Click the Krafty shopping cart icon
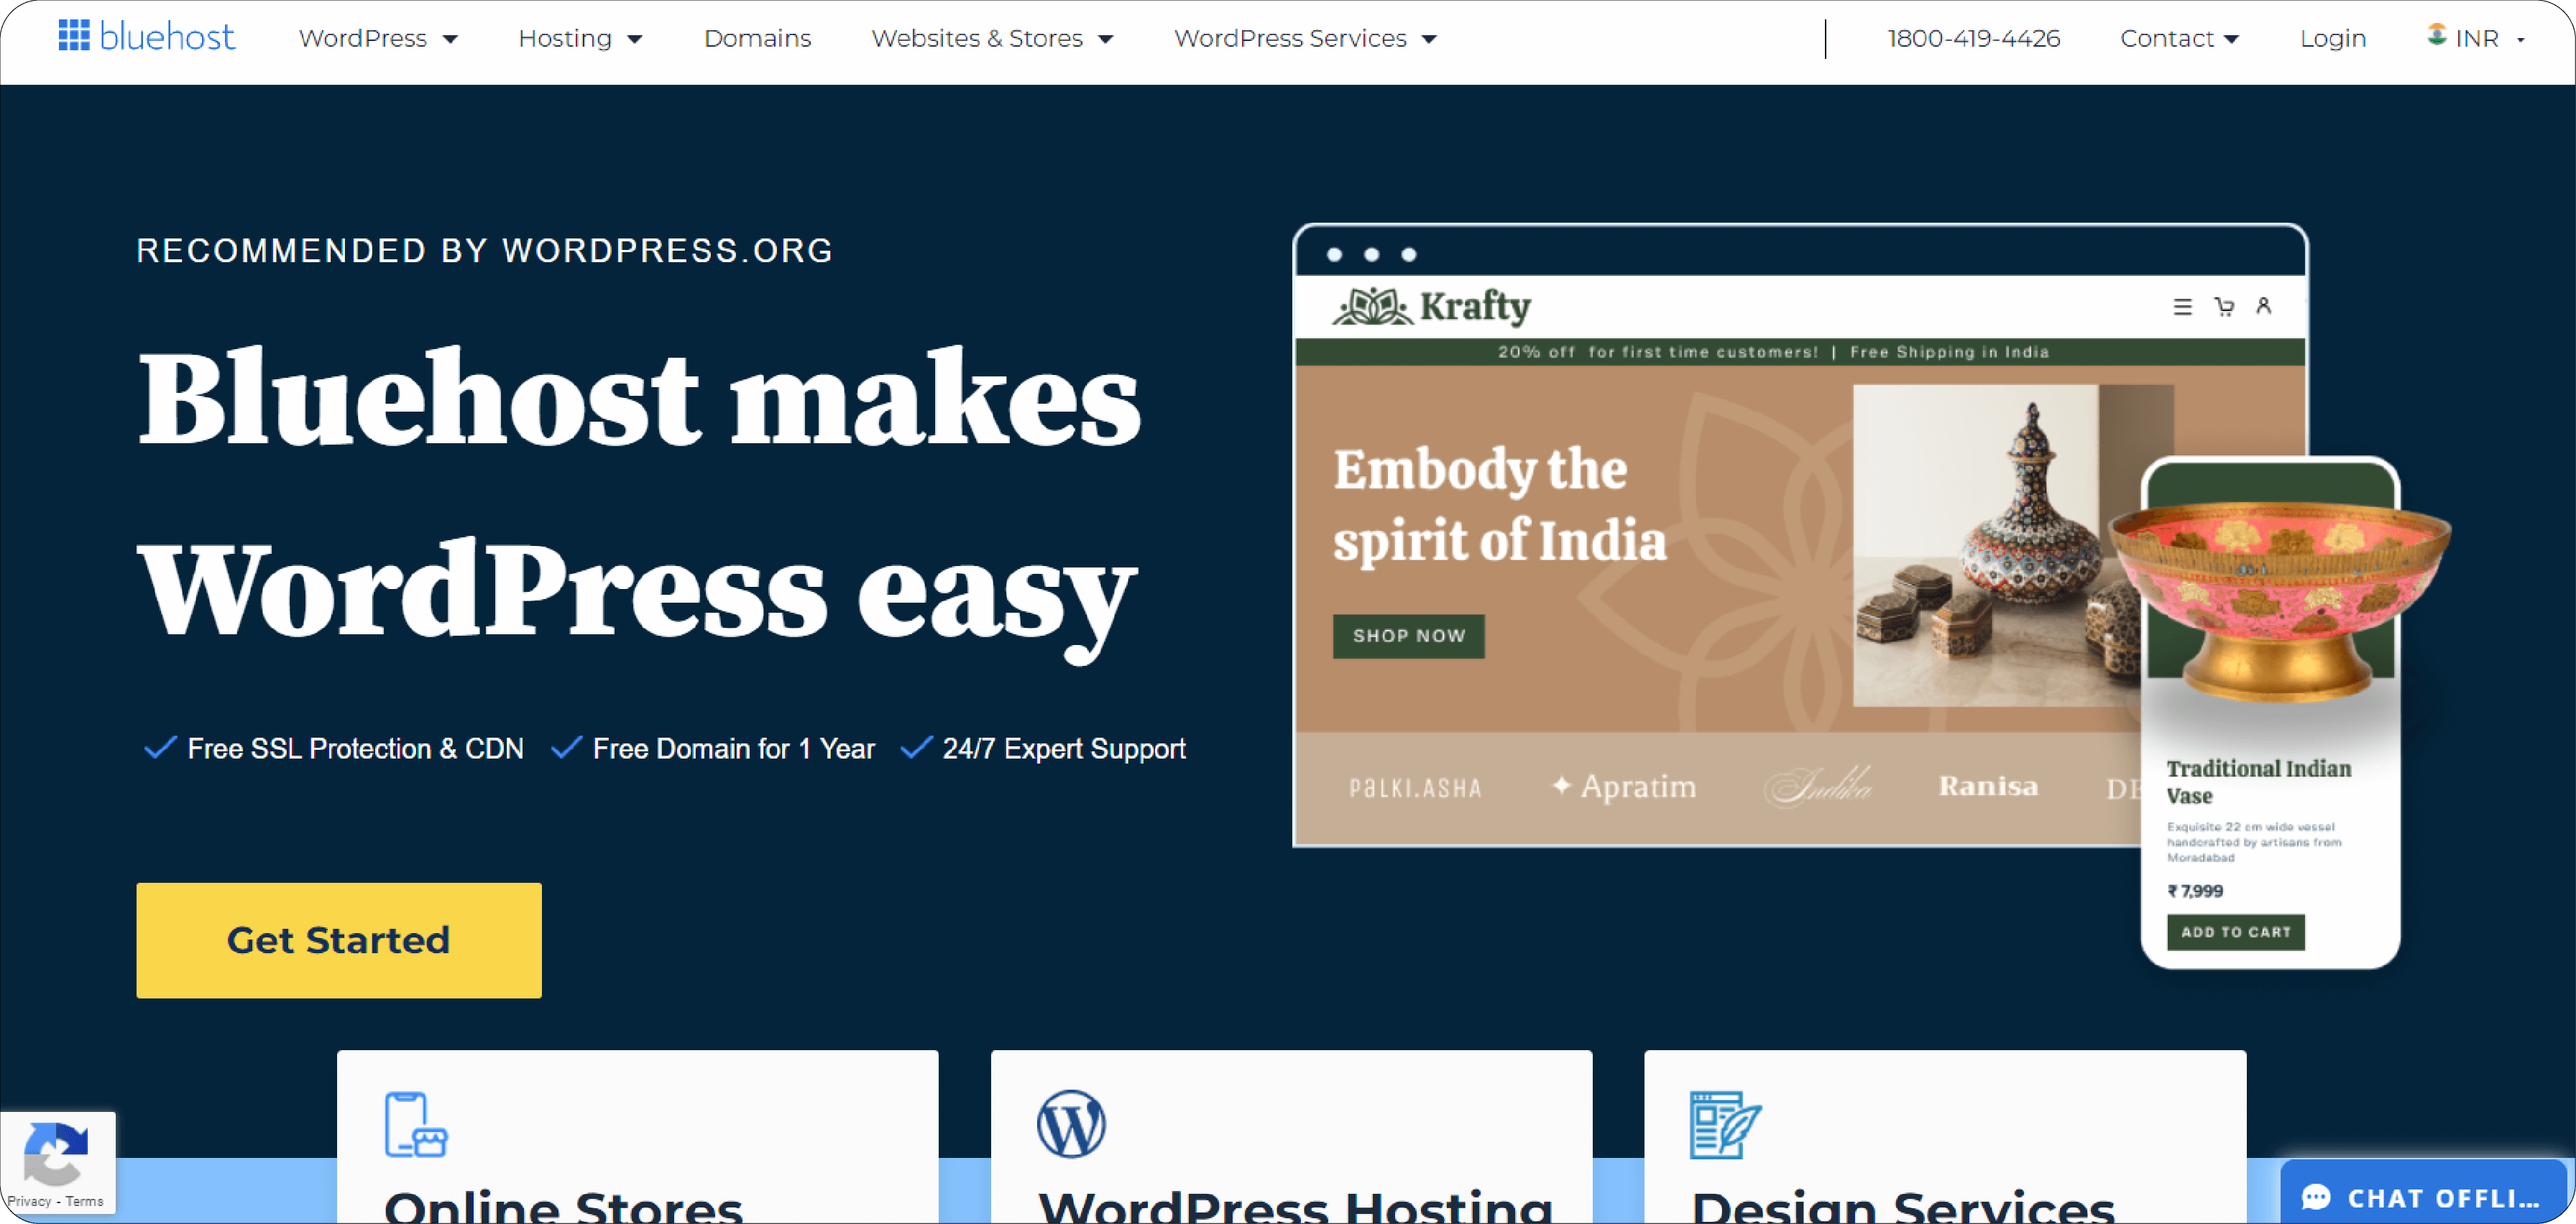Screen dimensions: 2576x1224 pos(2223,307)
